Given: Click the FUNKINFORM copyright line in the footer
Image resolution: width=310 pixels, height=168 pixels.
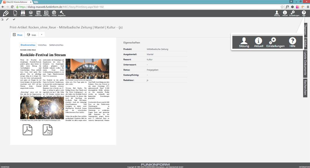Looking at the screenshot, I should [x=155, y=167].
